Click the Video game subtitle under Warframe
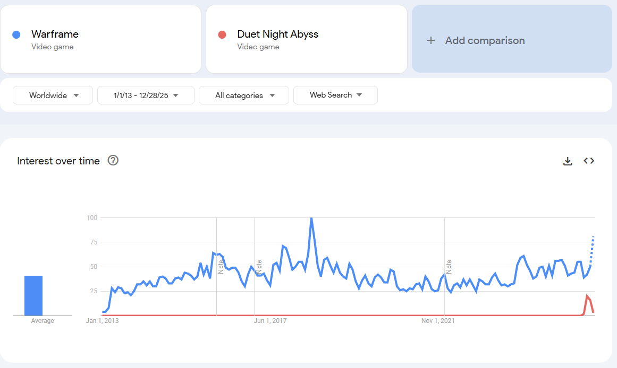Screen dimensions: 617x368 (52, 47)
